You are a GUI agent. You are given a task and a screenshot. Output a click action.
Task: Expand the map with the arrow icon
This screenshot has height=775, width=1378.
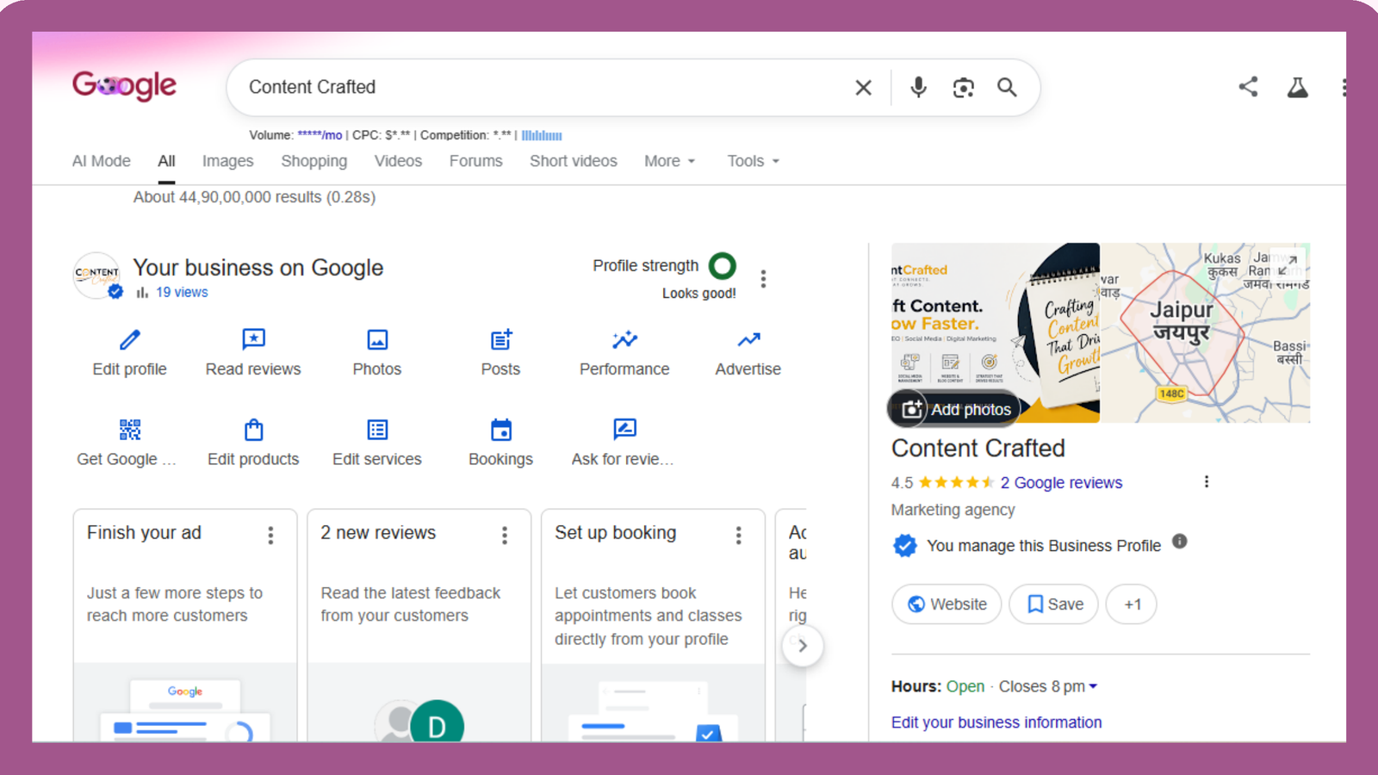tap(1287, 264)
